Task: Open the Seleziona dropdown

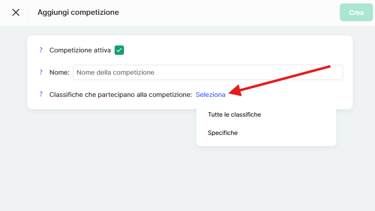Action: 210,94
